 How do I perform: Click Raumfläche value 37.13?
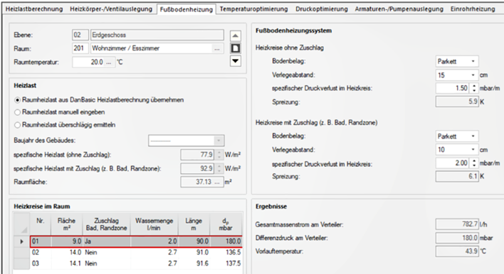click(197, 182)
